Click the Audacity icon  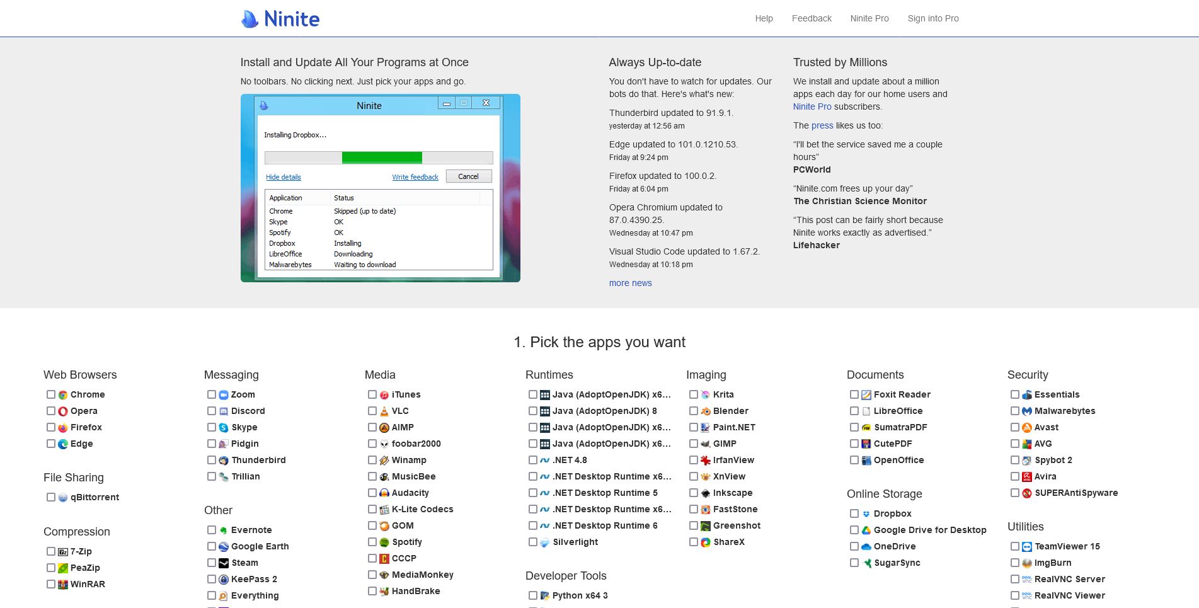[x=384, y=493]
